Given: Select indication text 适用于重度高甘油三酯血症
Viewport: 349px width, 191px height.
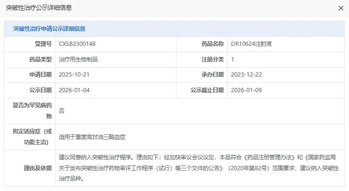Looking at the screenshot, I should pyautogui.click(x=92, y=137).
